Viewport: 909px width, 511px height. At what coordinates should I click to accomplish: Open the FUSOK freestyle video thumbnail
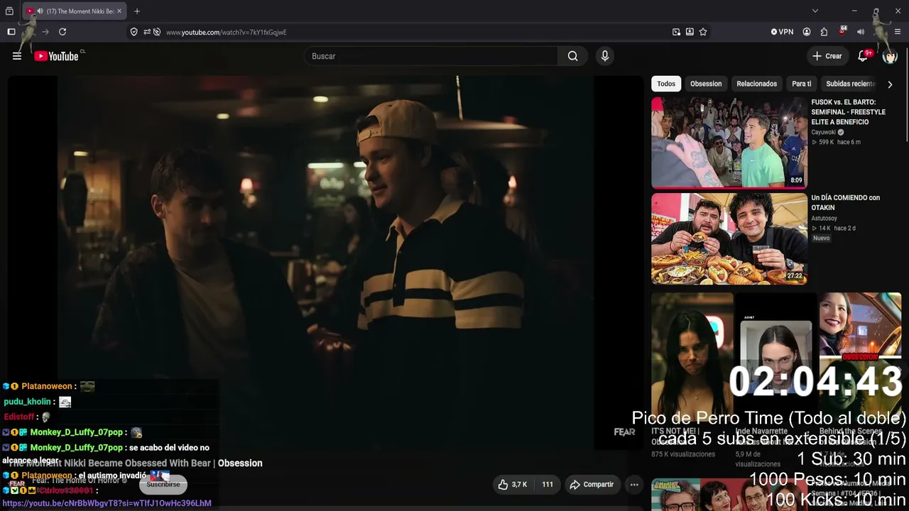tap(729, 143)
